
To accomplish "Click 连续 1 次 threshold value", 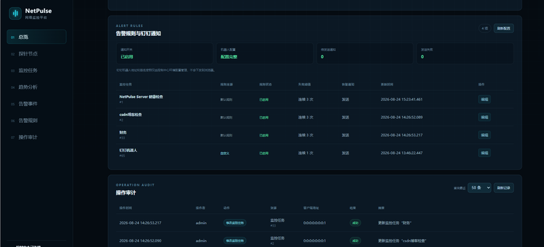I will pos(305,153).
